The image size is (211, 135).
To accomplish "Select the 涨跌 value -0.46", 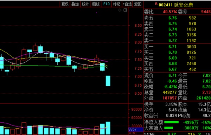I will tap(172, 81).
